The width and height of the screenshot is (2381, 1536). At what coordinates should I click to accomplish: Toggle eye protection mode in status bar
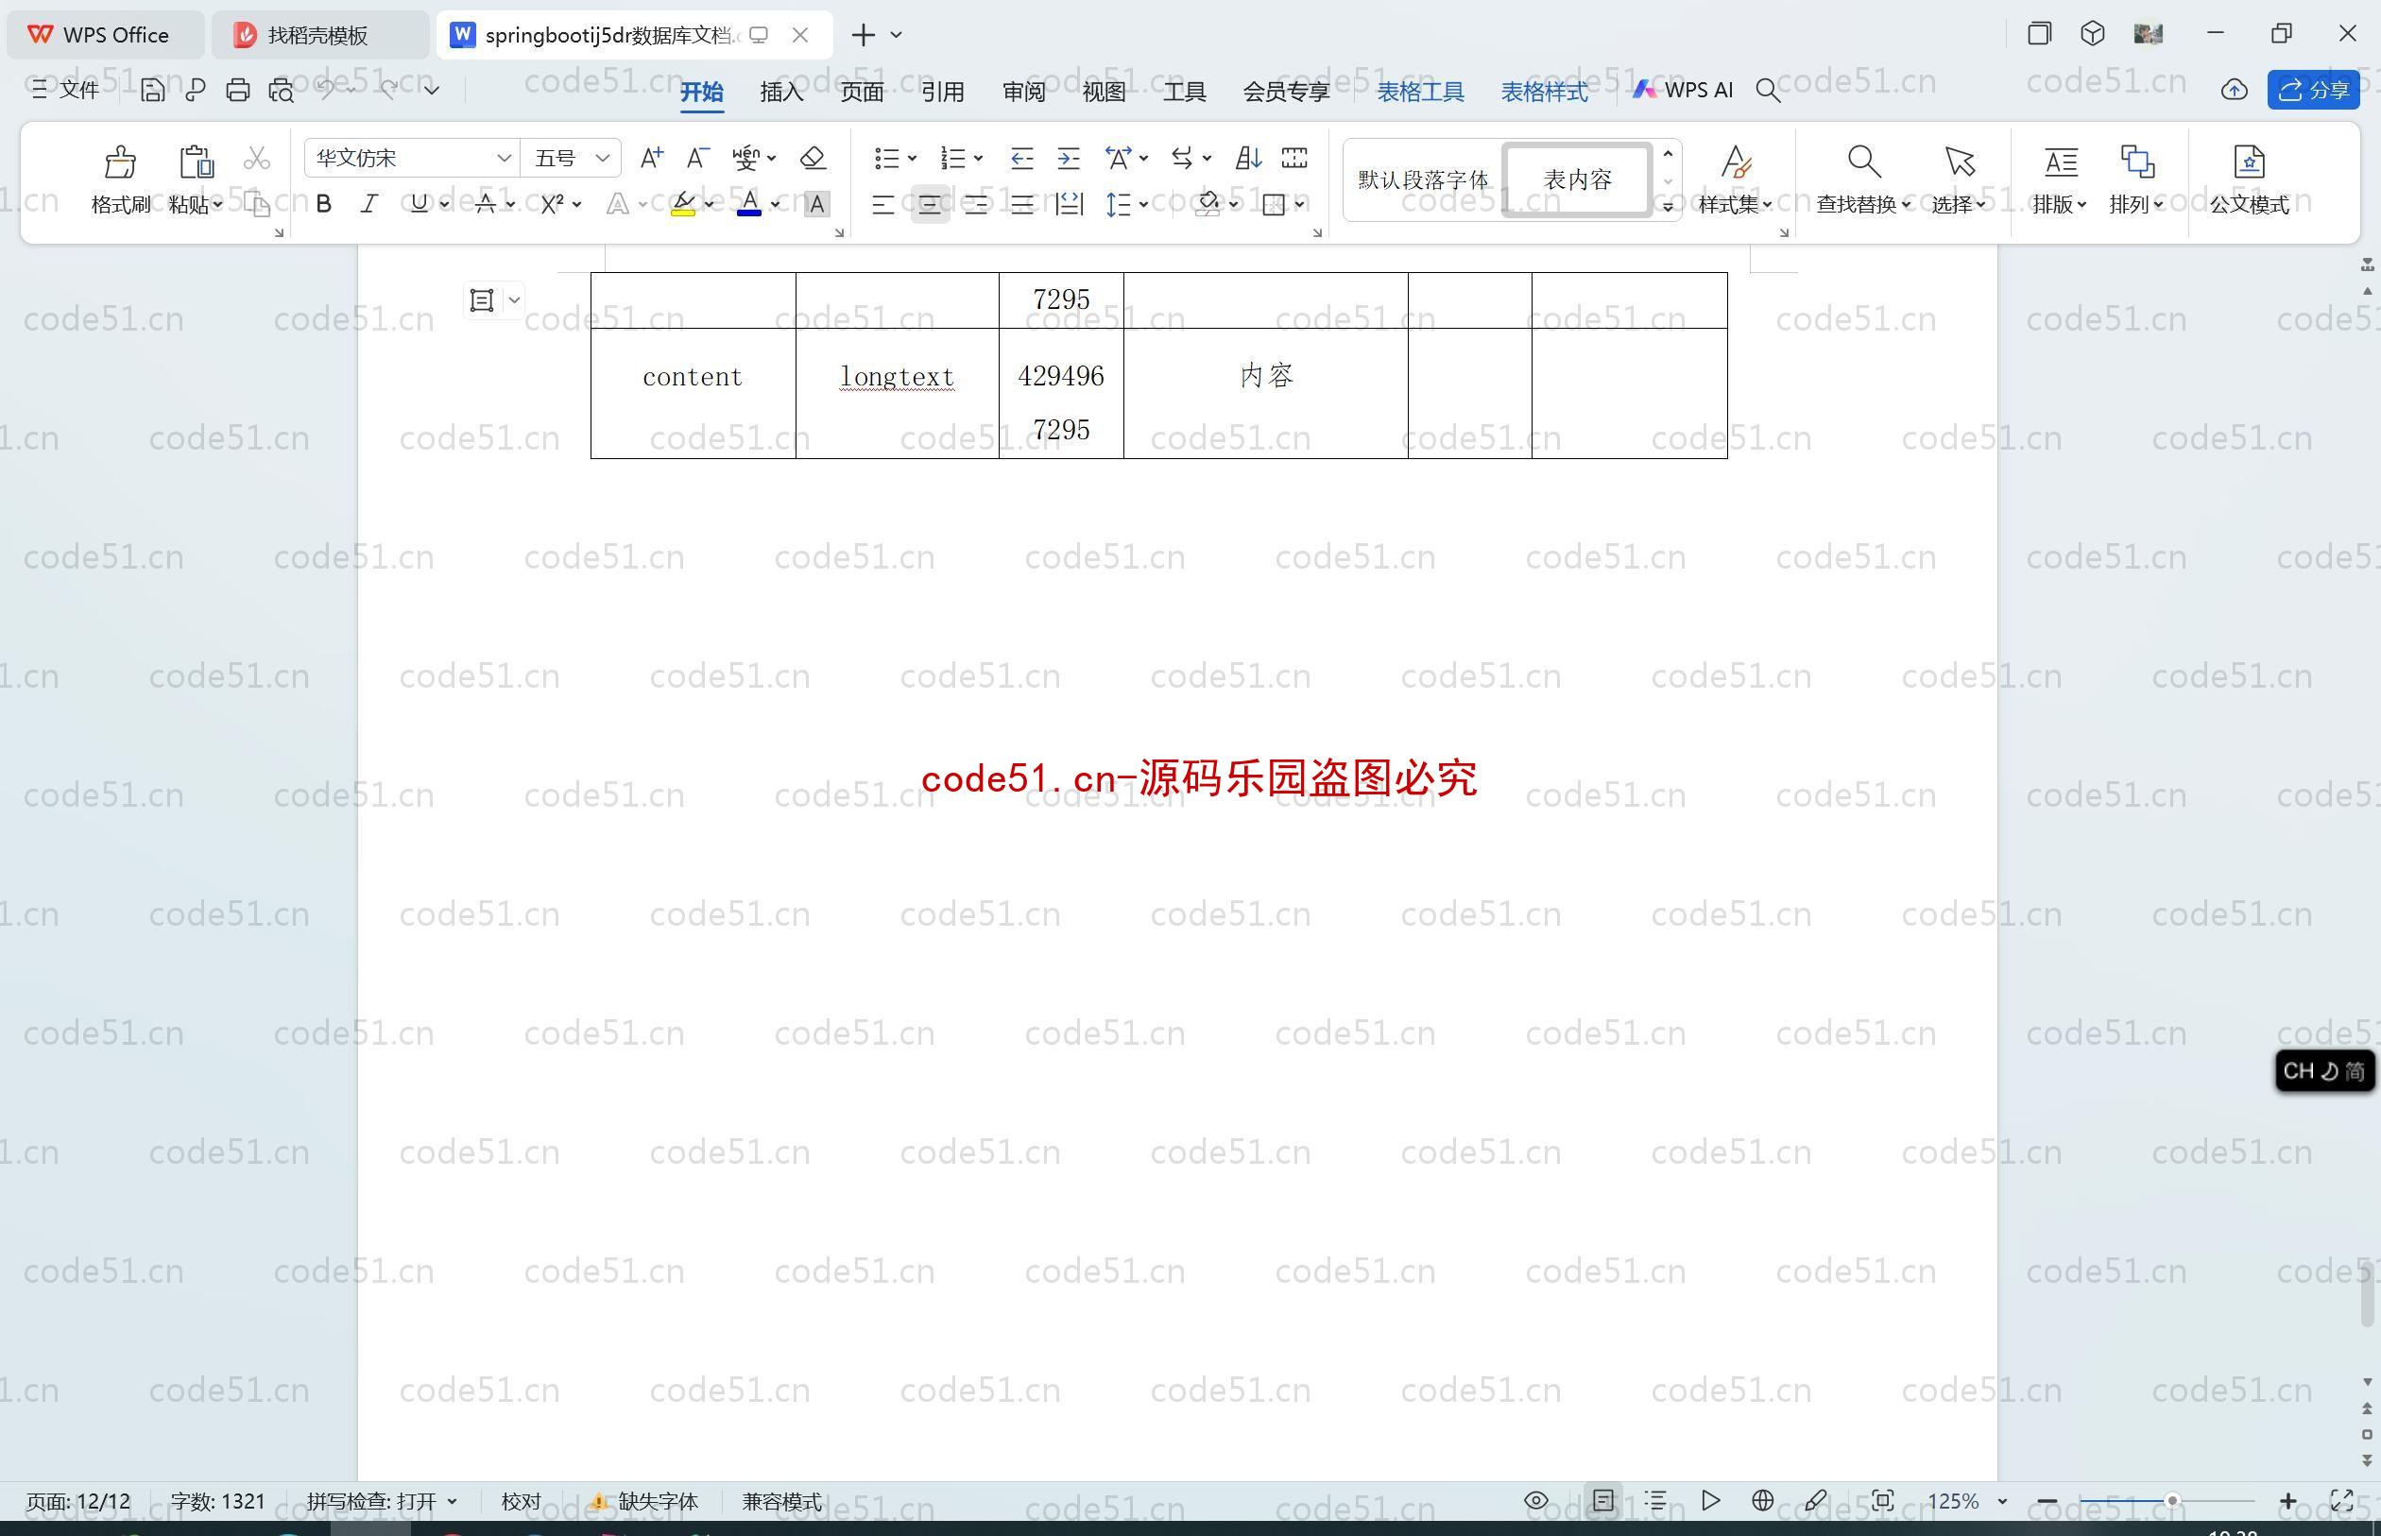(1535, 1500)
